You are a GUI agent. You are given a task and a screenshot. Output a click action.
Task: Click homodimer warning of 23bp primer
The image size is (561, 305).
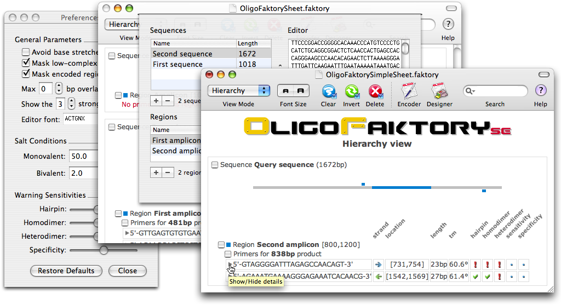click(487, 264)
